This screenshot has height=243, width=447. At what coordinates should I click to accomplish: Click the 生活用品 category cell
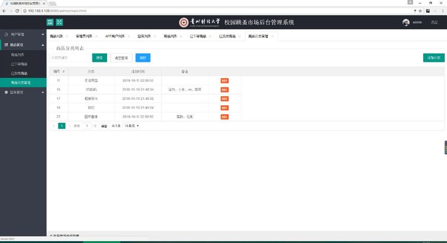point(91,81)
